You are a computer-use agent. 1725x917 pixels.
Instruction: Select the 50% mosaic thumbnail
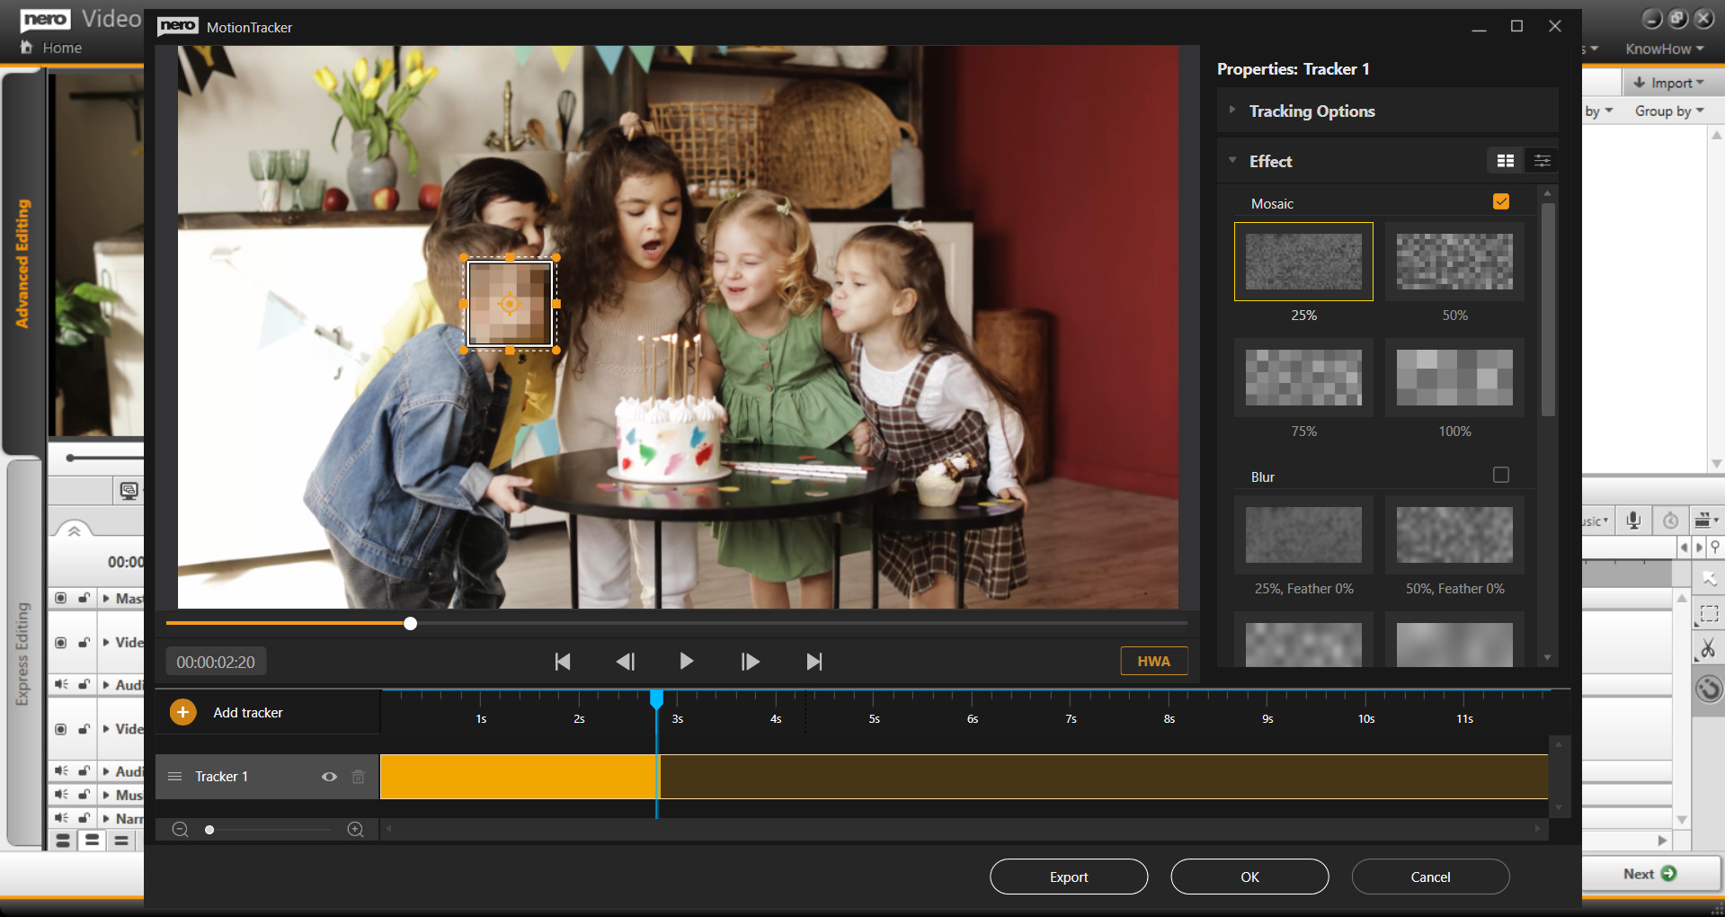(1454, 262)
